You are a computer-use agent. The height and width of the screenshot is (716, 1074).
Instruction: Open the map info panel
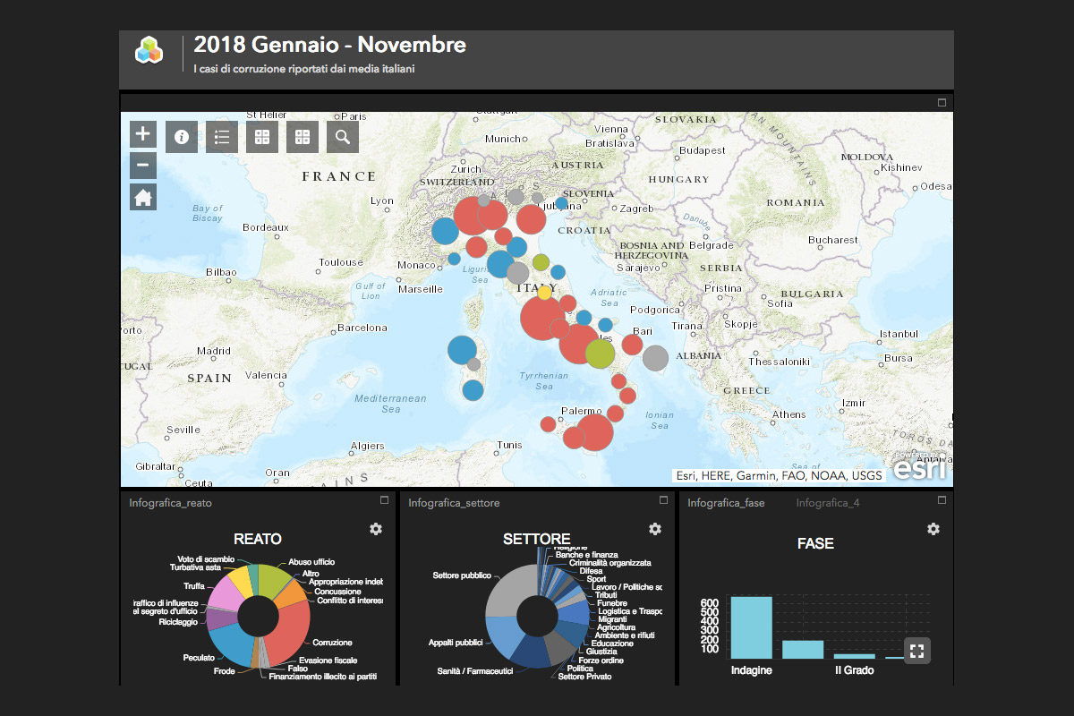click(182, 137)
